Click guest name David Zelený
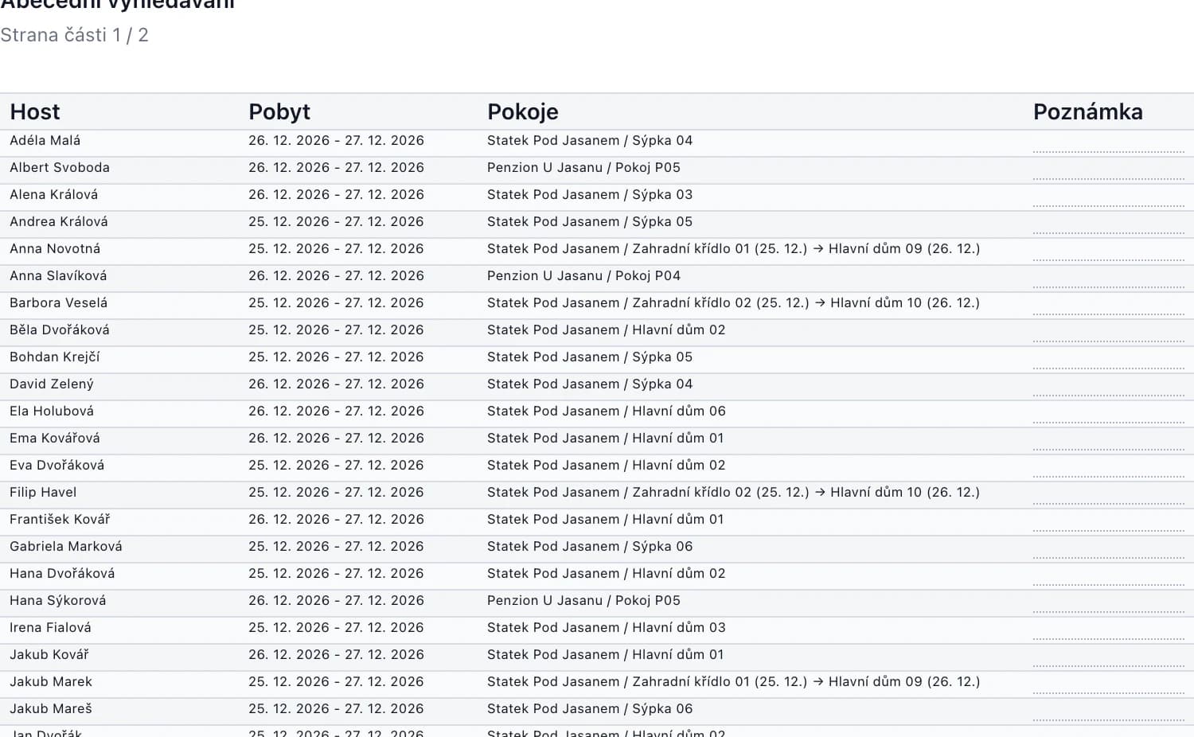The width and height of the screenshot is (1194, 737). [x=52, y=384]
